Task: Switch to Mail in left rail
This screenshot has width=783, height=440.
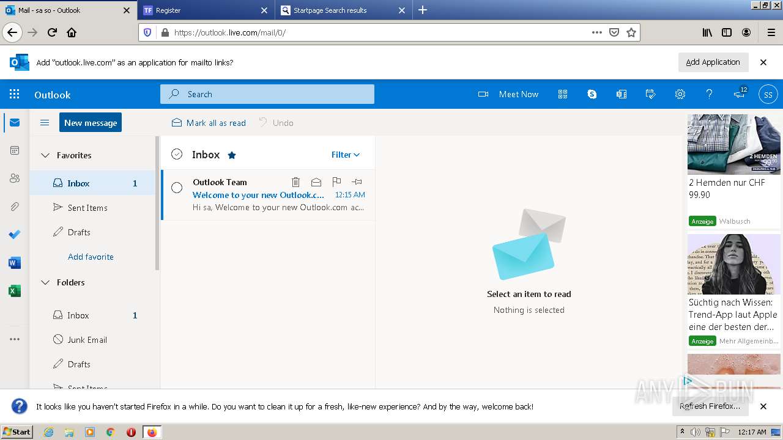Action: (15, 122)
